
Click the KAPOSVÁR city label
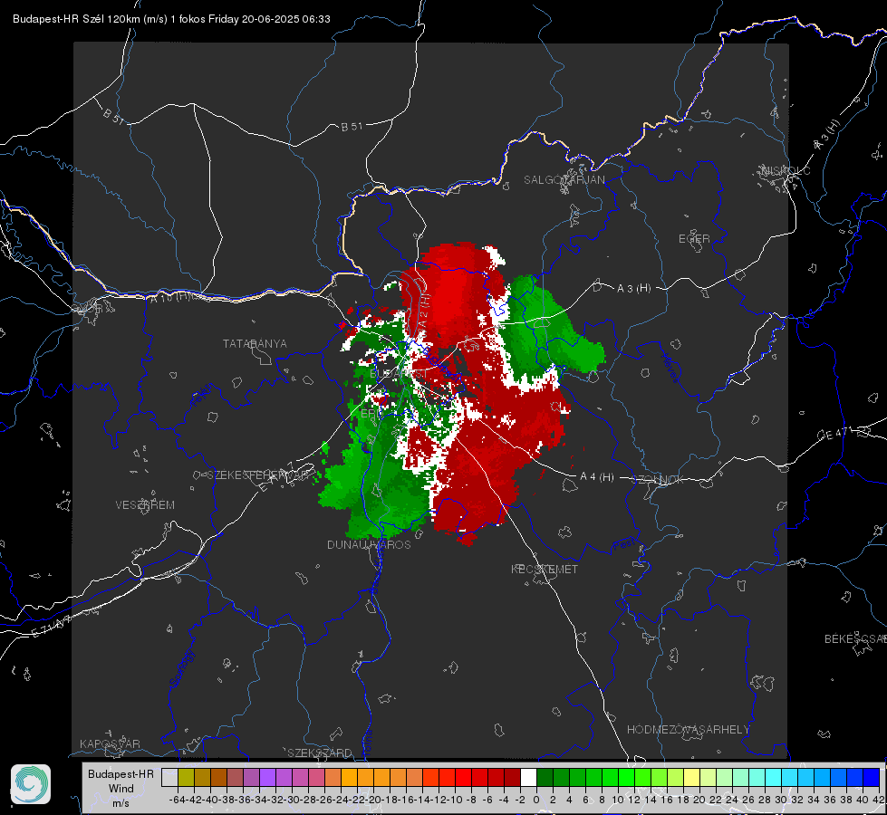(110, 743)
